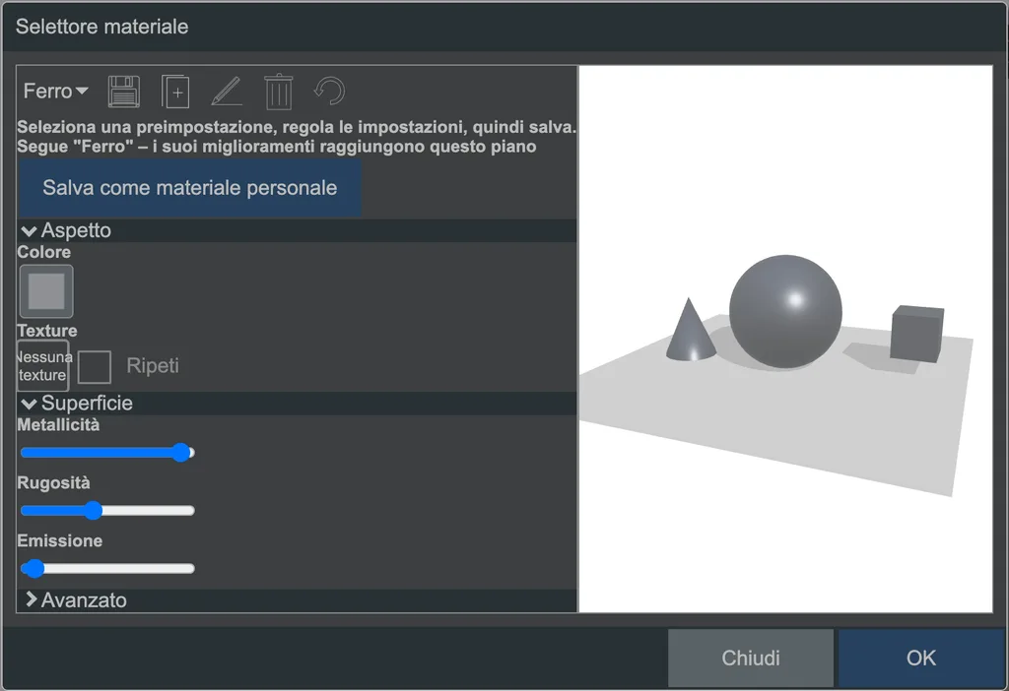Click the Metallicità slider handle
Image resolution: width=1009 pixels, height=691 pixels.
click(181, 453)
